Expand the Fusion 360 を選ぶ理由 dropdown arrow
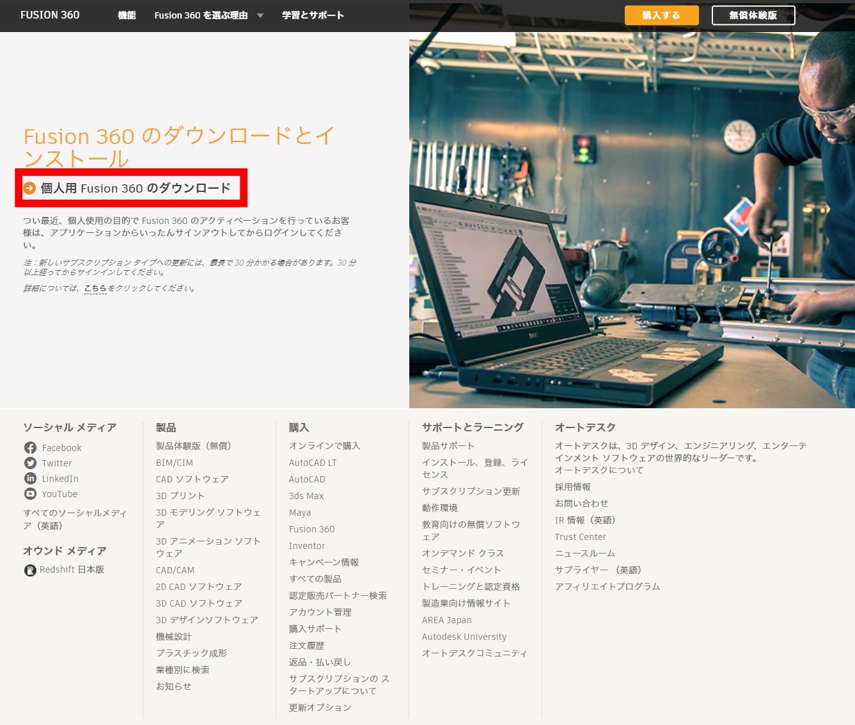855x725 pixels. pyautogui.click(x=260, y=15)
